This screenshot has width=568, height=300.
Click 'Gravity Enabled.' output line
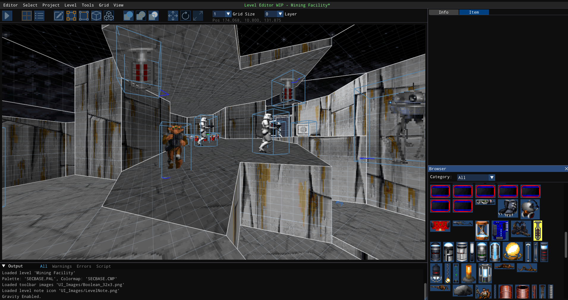21,296
